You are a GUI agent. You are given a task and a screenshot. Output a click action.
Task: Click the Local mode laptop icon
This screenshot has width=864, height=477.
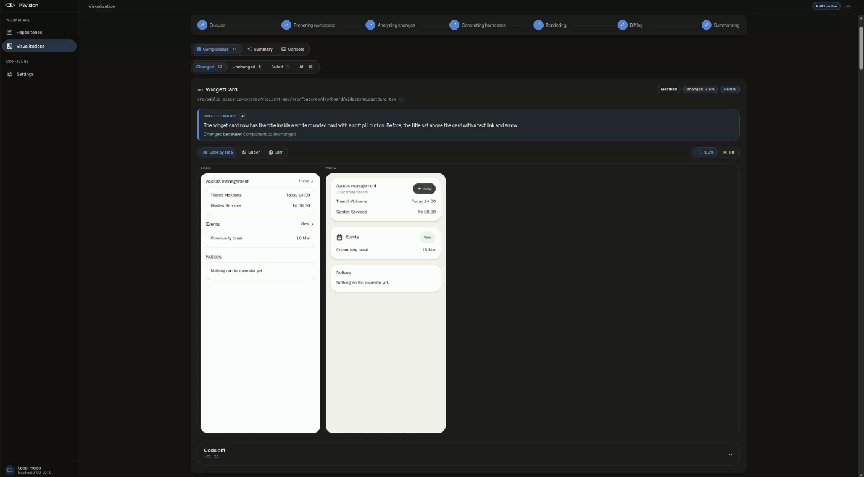point(10,470)
